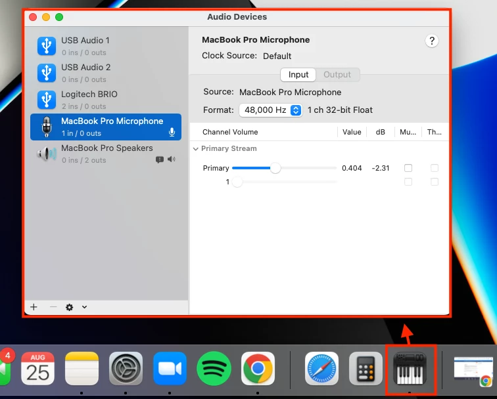Toggle the Thru checkbox for the Primary channel
Viewport: 497px width, 399px height.
pyautogui.click(x=435, y=168)
